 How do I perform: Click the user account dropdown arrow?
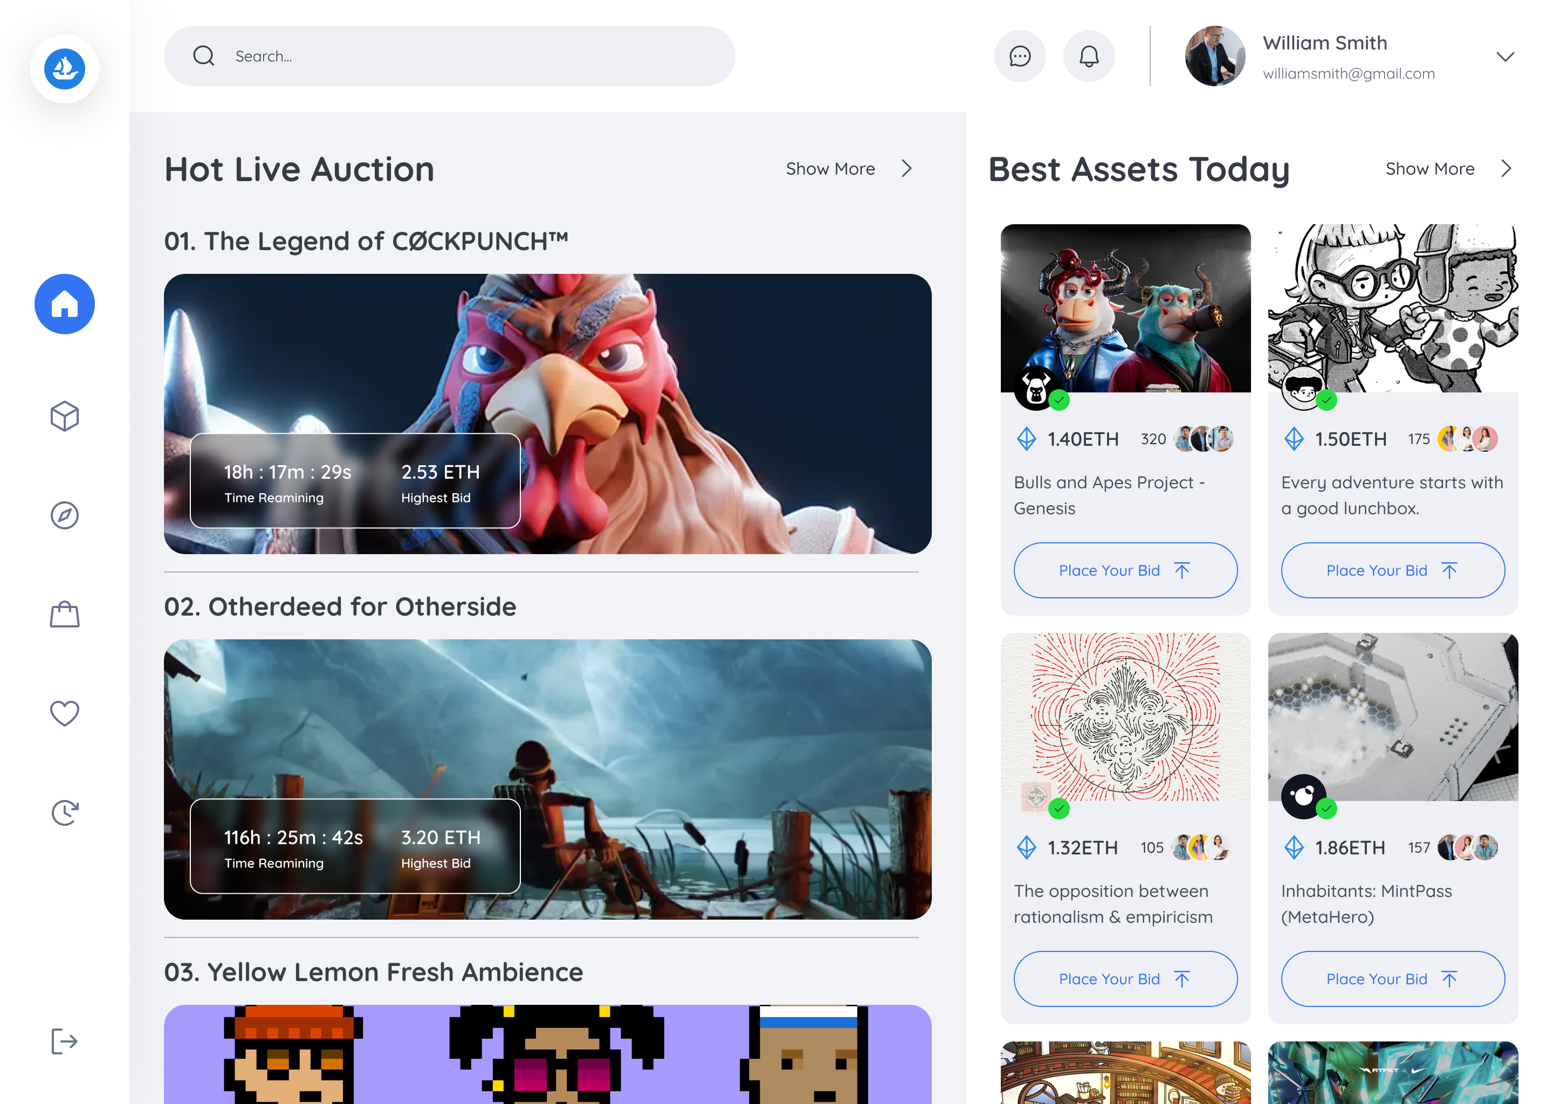coord(1503,56)
